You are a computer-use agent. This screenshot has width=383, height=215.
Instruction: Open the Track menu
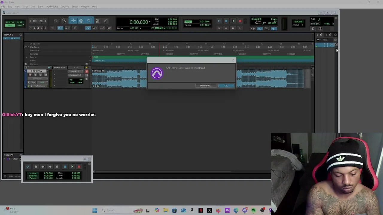point(25,7)
